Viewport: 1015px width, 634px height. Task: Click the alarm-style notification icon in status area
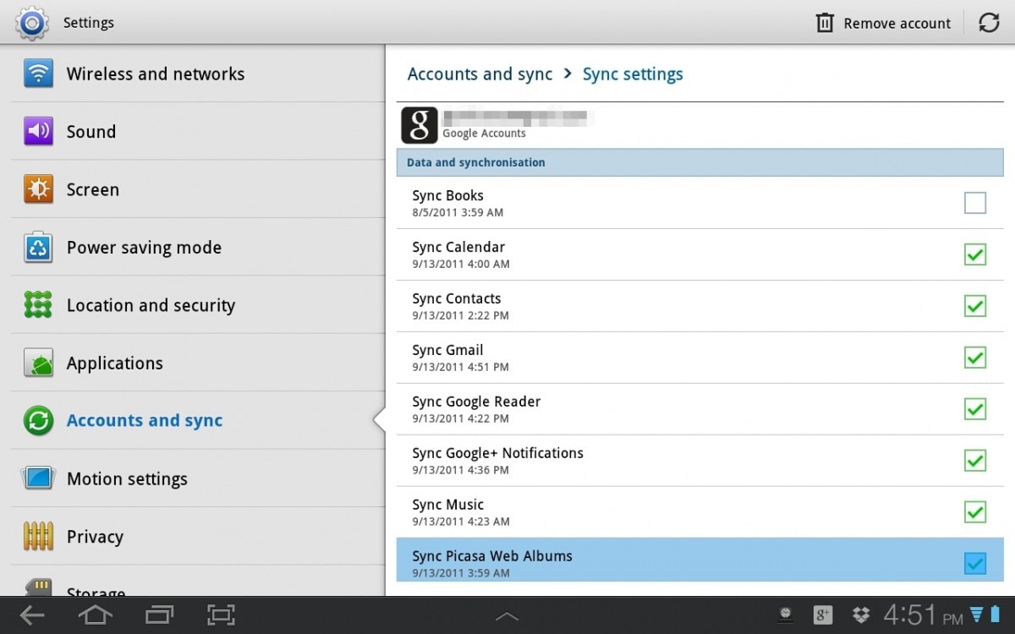pos(786,615)
